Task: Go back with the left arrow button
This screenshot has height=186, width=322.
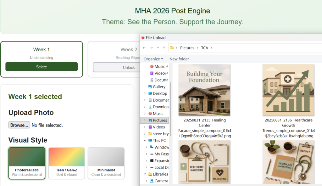Action: coord(144,48)
